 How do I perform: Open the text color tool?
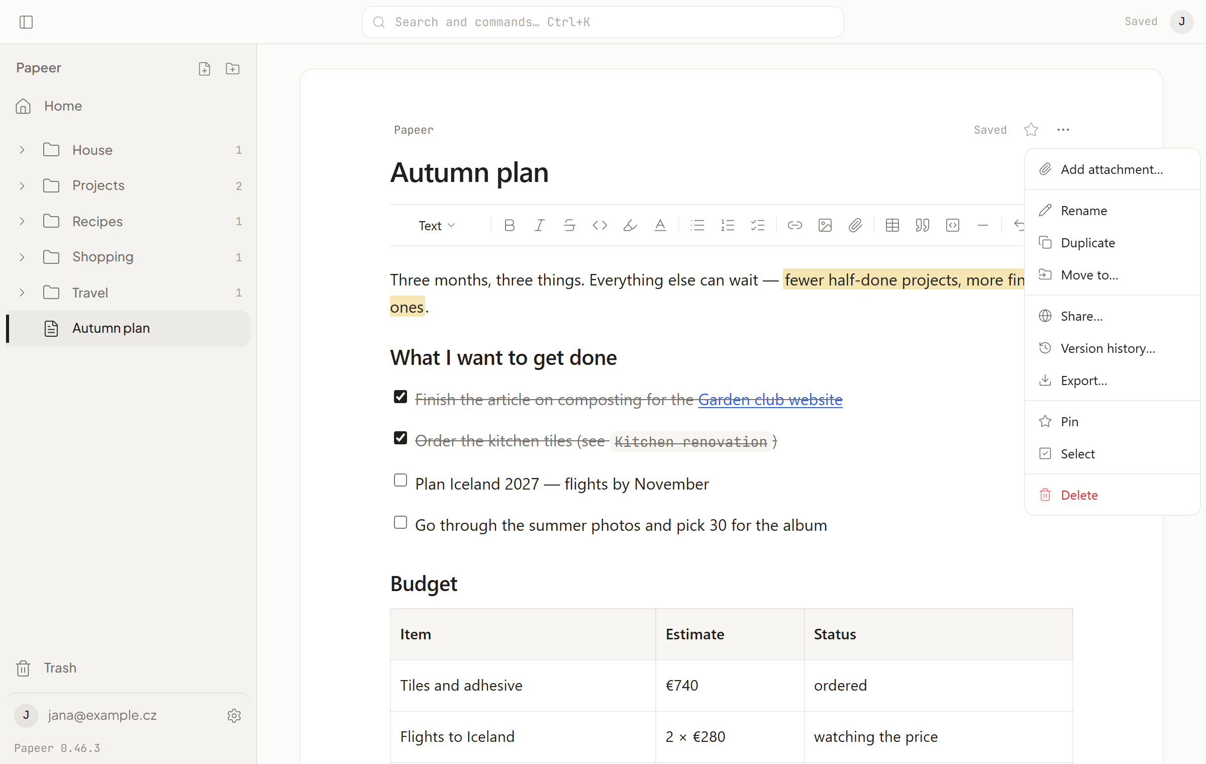pos(660,225)
